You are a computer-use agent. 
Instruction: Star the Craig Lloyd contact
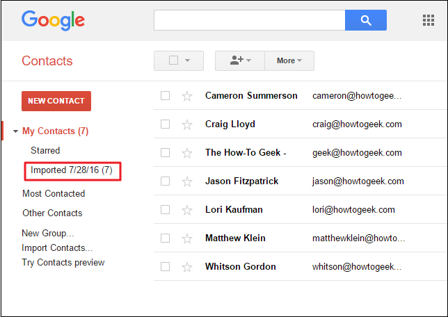pos(187,125)
